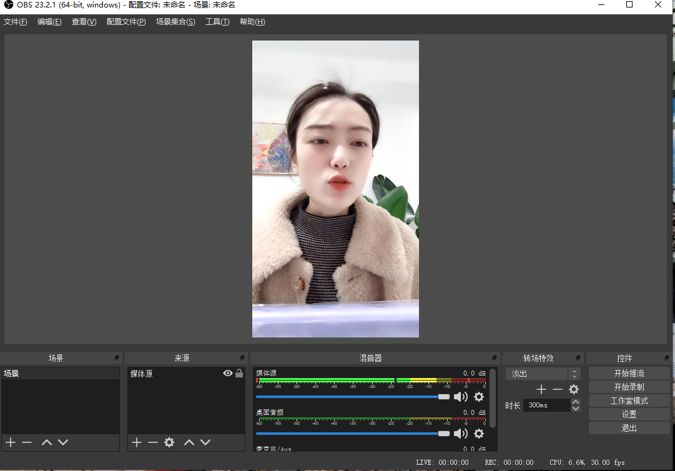Open 媒体源 audio settings gear in mixer
Image resolution: width=675 pixels, height=471 pixels.
[479, 397]
